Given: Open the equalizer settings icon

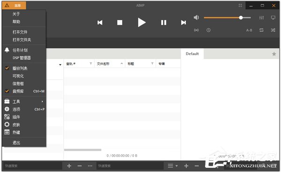Looking at the screenshot, I should click(x=261, y=17).
